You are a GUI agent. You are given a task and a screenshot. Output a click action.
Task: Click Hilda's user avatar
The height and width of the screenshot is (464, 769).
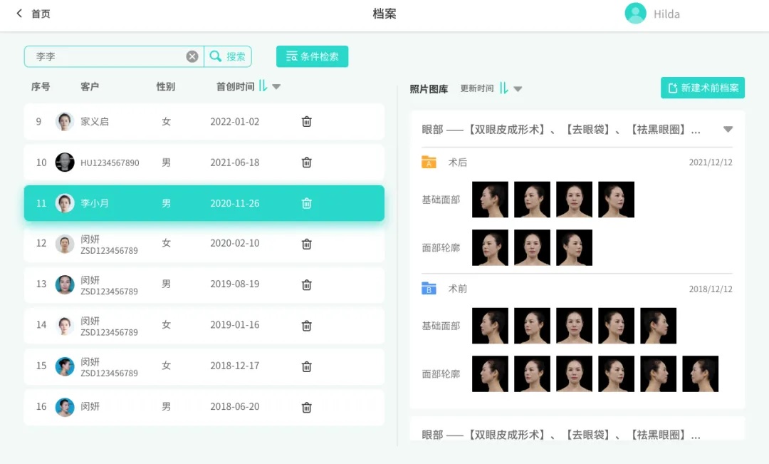[635, 14]
